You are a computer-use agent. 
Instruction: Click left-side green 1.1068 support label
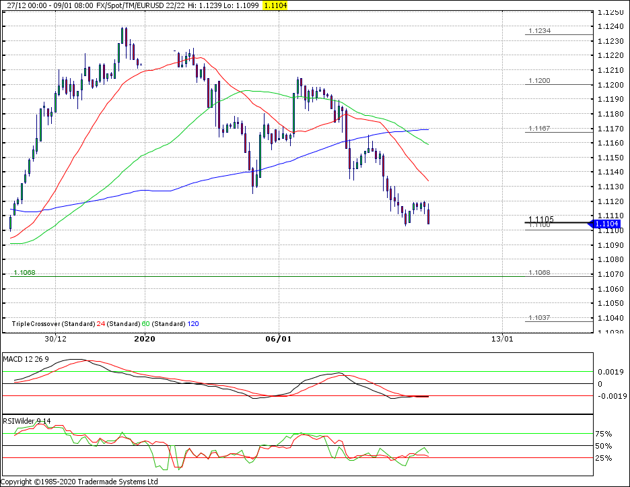click(24, 272)
